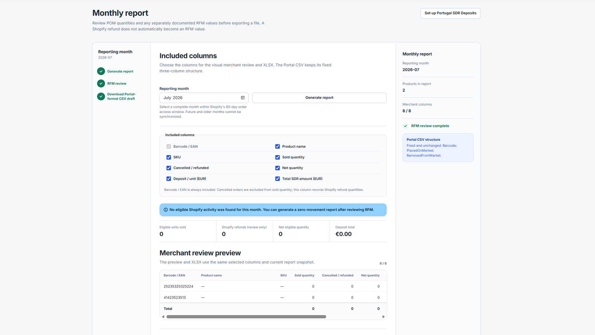Click the Monthly report page title
This screenshot has width=595, height=335.
pyautogui.click(x=120, y=13)
